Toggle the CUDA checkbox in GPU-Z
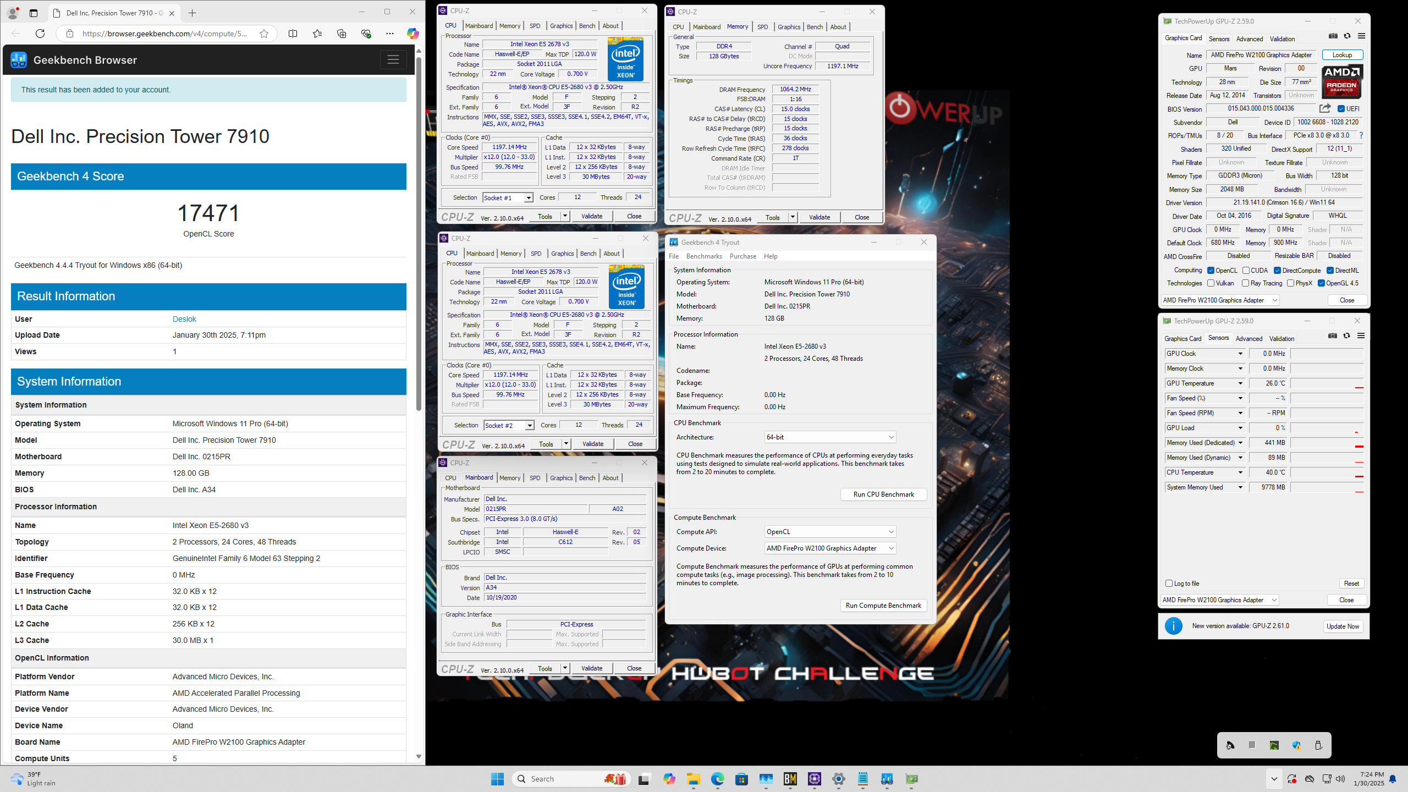The width and height of the screenshot is (1408, 792). pos(1246,271)
